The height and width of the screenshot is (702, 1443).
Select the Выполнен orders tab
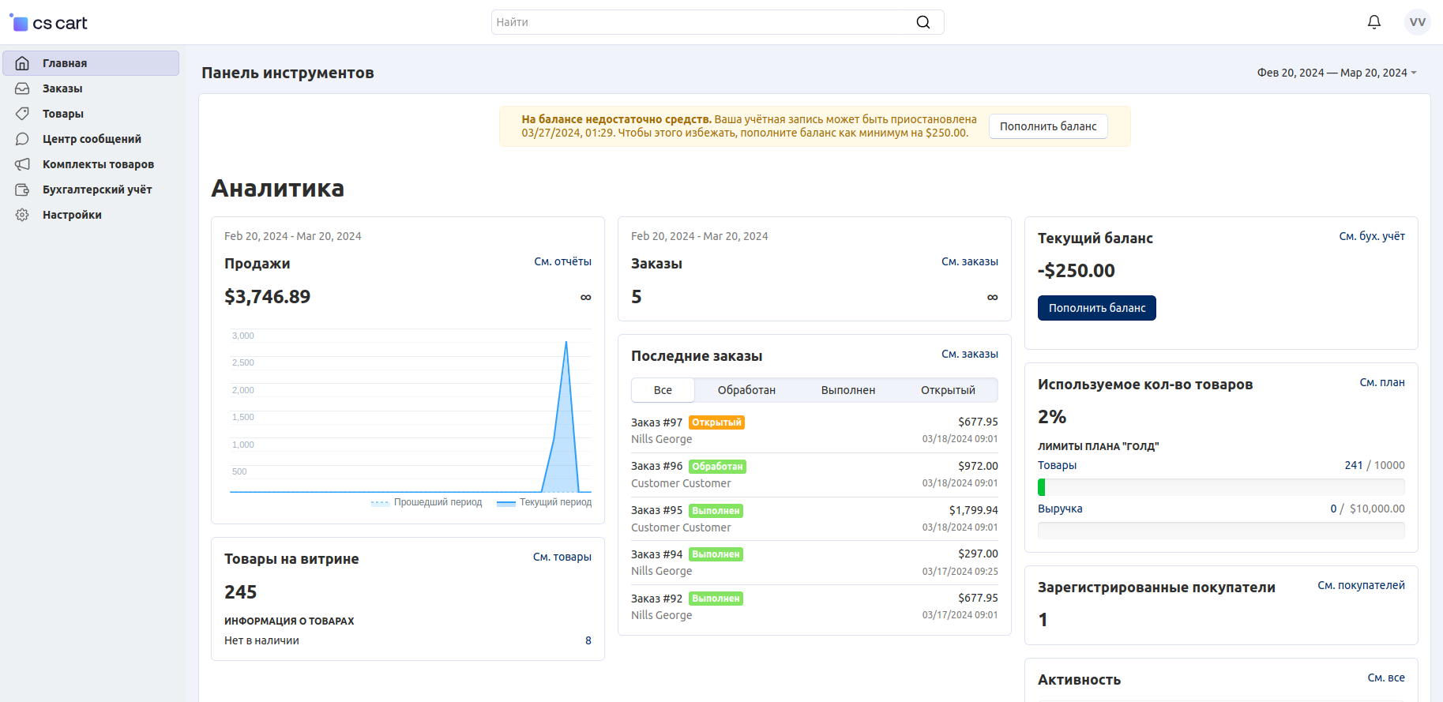pyautogui.click(x=847, y=390)
